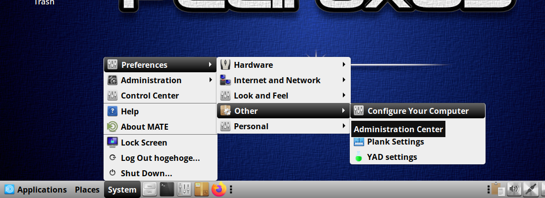Screen dimensions: 545x198
Task: Click the volume speaker tray icon
Action: point(514,190)
